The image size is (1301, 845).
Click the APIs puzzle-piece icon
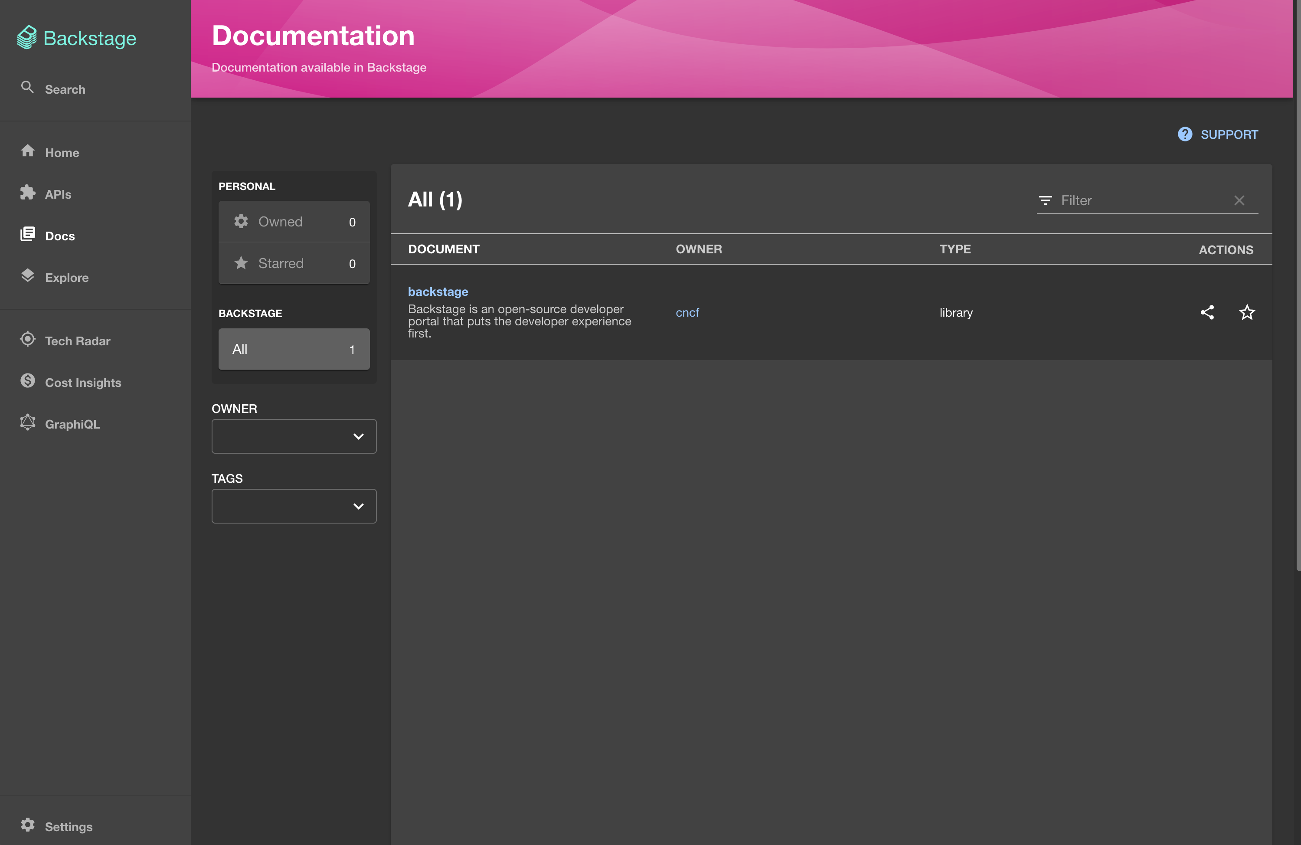[x=28, y=193]
